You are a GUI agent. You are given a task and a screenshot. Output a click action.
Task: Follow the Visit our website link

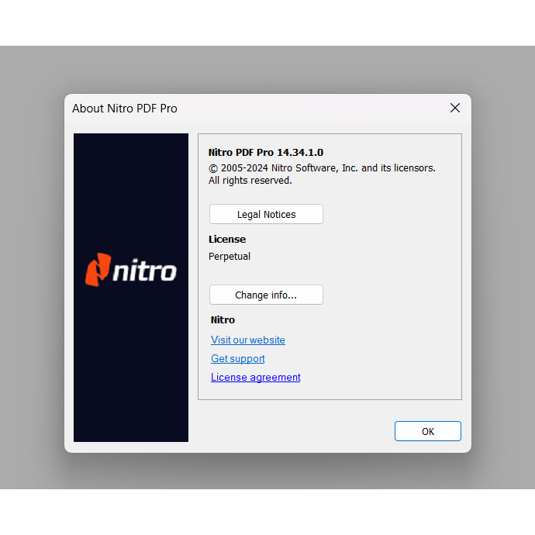248,340
